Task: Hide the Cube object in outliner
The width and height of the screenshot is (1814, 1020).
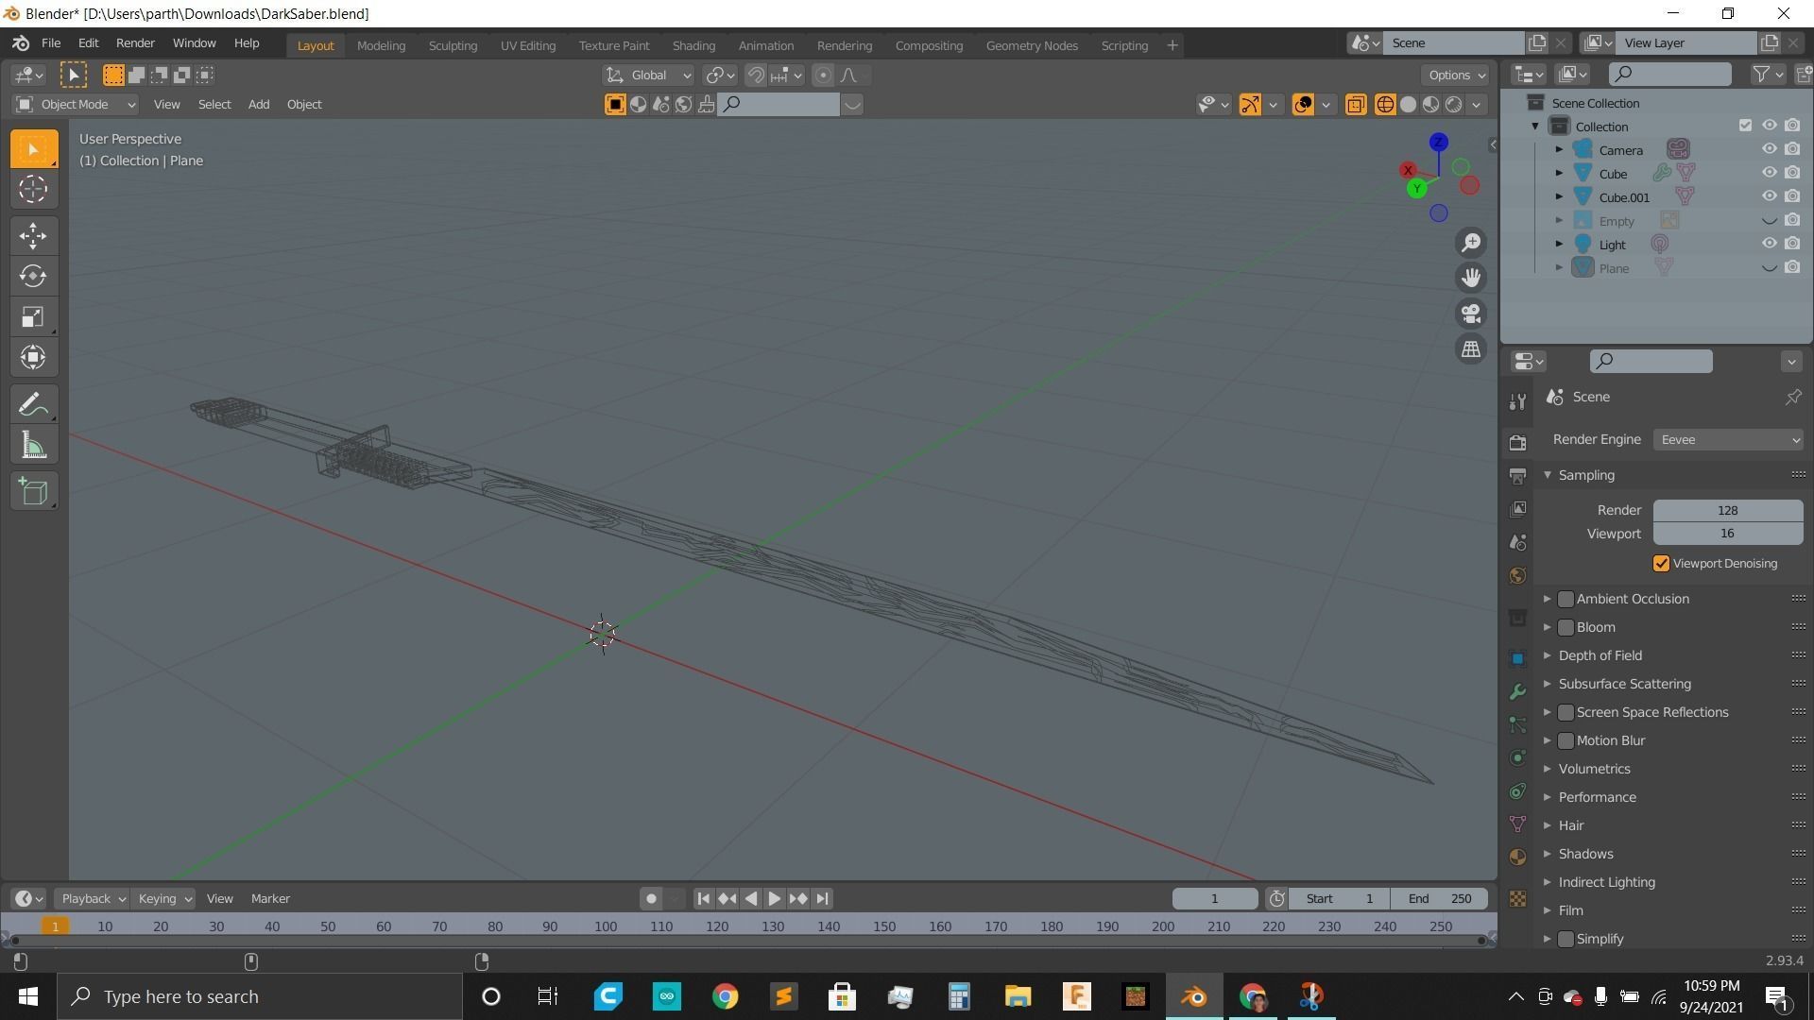Action: tap(1769, 173)
